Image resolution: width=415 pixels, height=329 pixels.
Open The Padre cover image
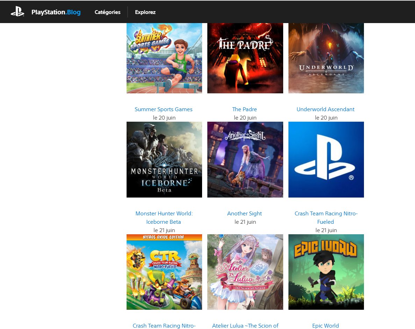(245, 58)
